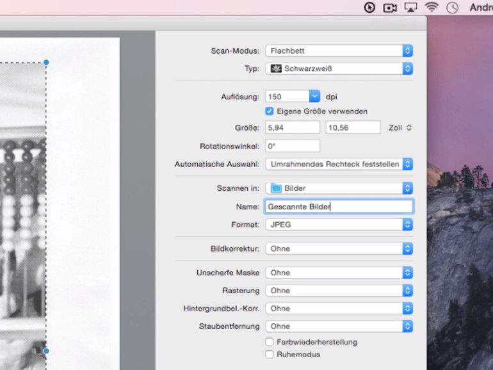Open the AirPlay display menu bar icon
The image size is (493, 370).
pyautogui.click(x=410, y=7)
